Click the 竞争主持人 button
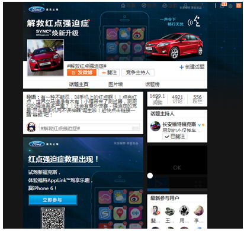 tap(138, 73)
